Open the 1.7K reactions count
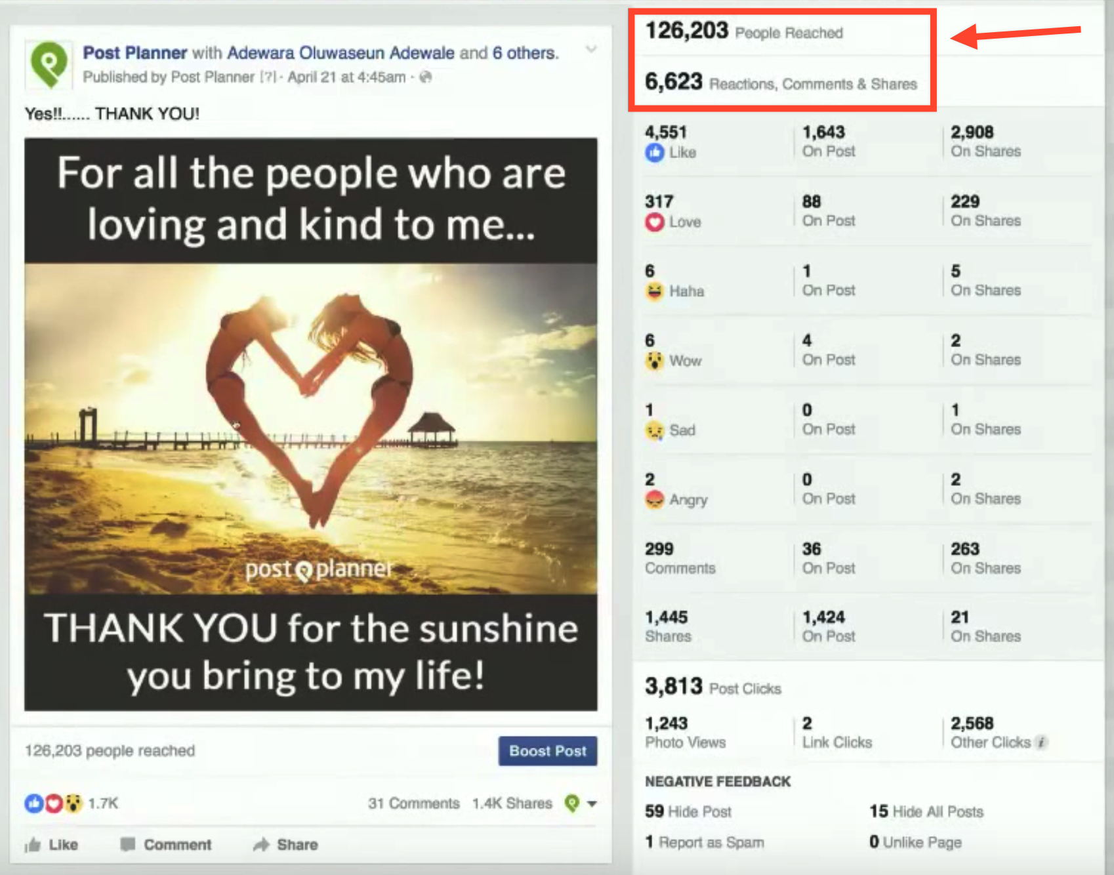This screenshot has height=875, width=1114. [103, 804]
